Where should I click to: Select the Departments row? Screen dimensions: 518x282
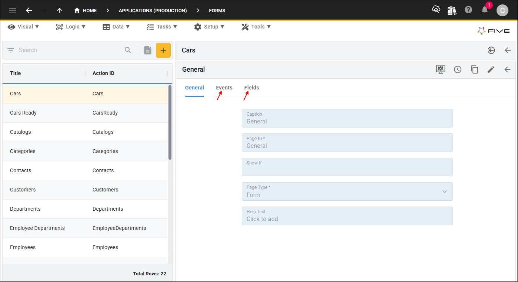point(85,209)
